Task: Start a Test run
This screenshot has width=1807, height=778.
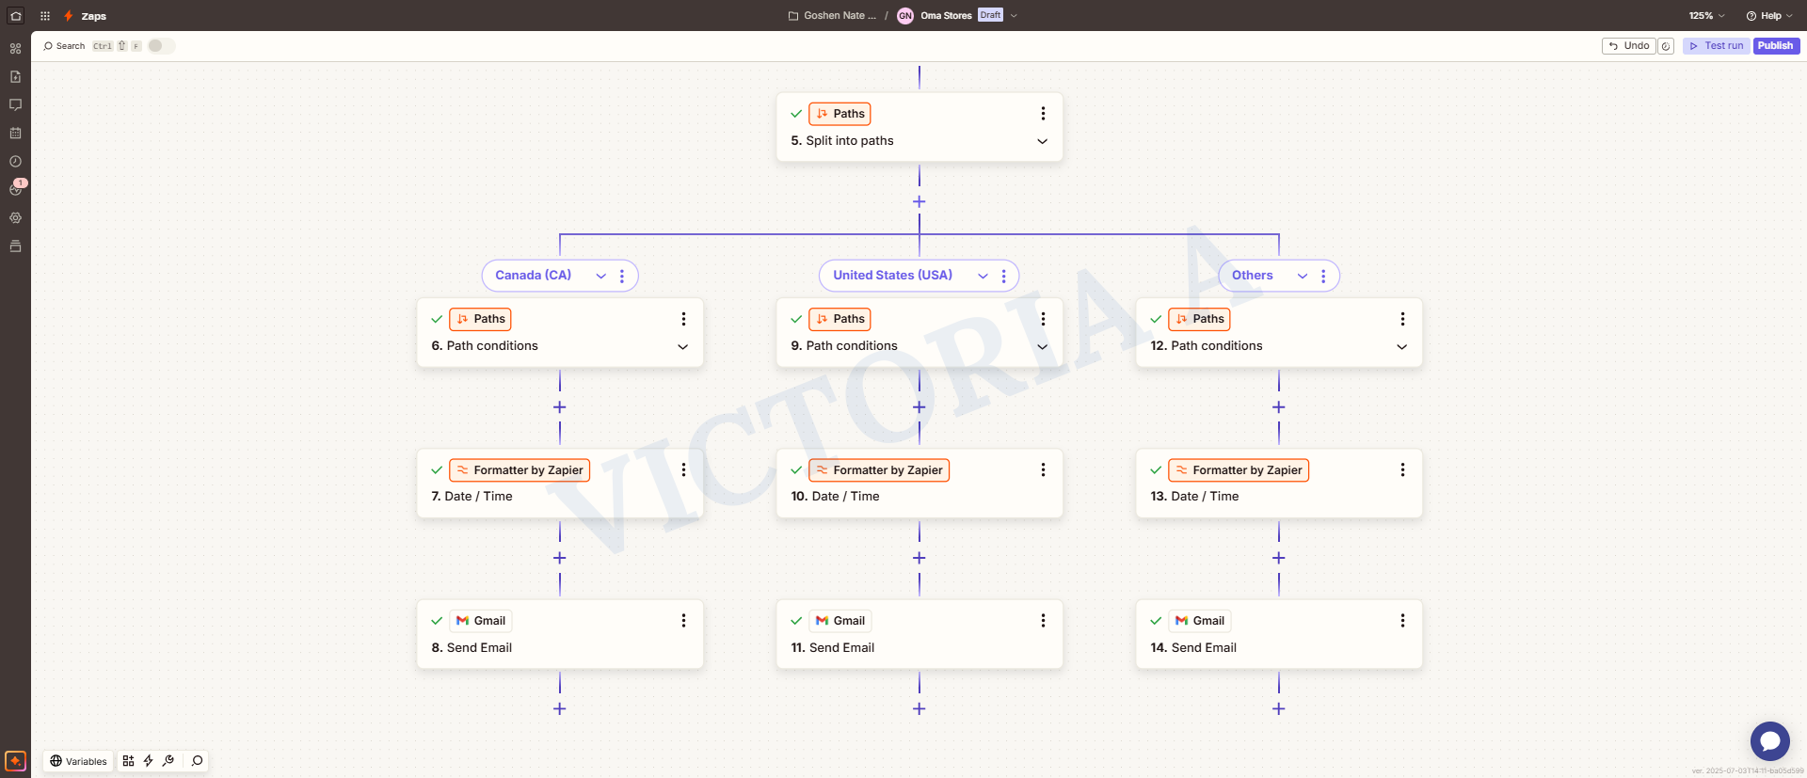Action: [1717, 46]
